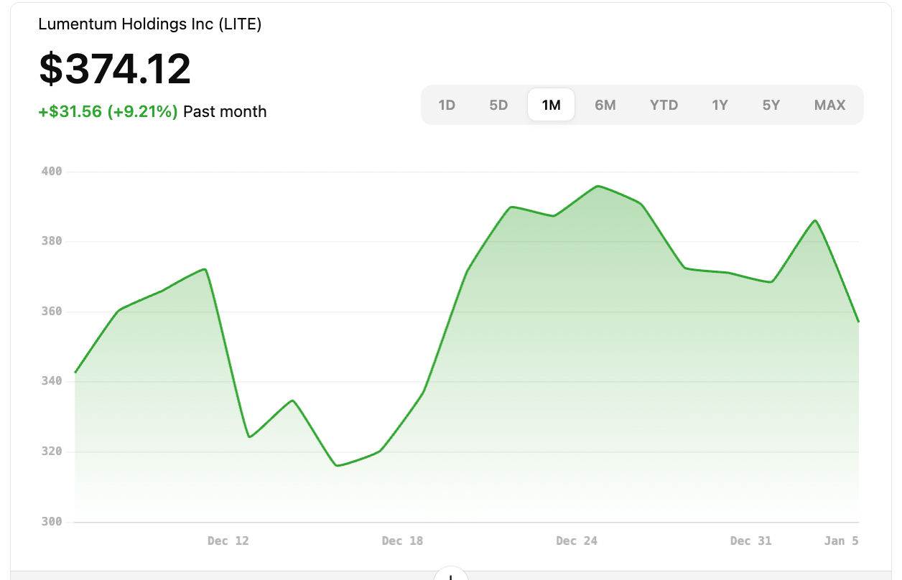This screenshot has height=580, width=902.
Task: Click the Jan 5 date label
Action: tap(842, 541)
